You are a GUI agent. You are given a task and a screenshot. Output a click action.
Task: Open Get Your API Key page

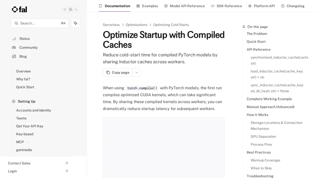coord(30,126)
